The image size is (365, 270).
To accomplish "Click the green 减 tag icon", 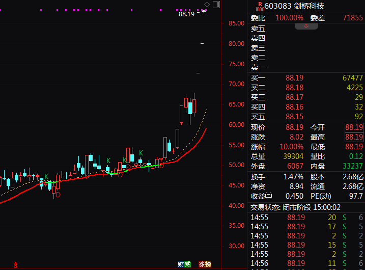I will [187, 264].
